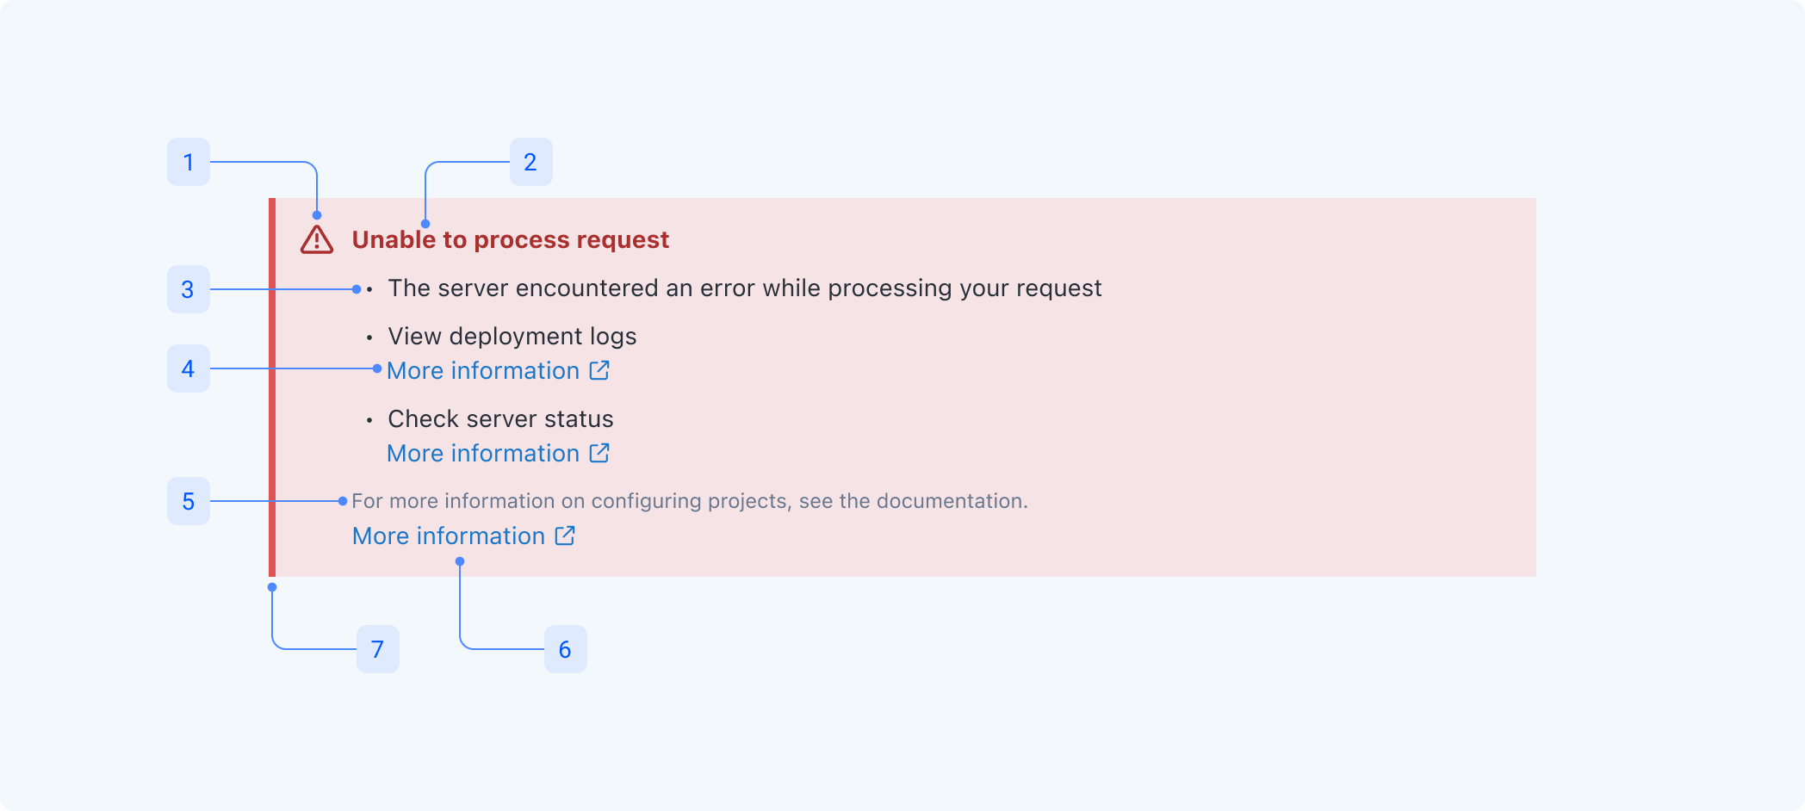1805x811 pixels.
Task: Click the external-link icon below the documentation text
Action: coord(565,536)
